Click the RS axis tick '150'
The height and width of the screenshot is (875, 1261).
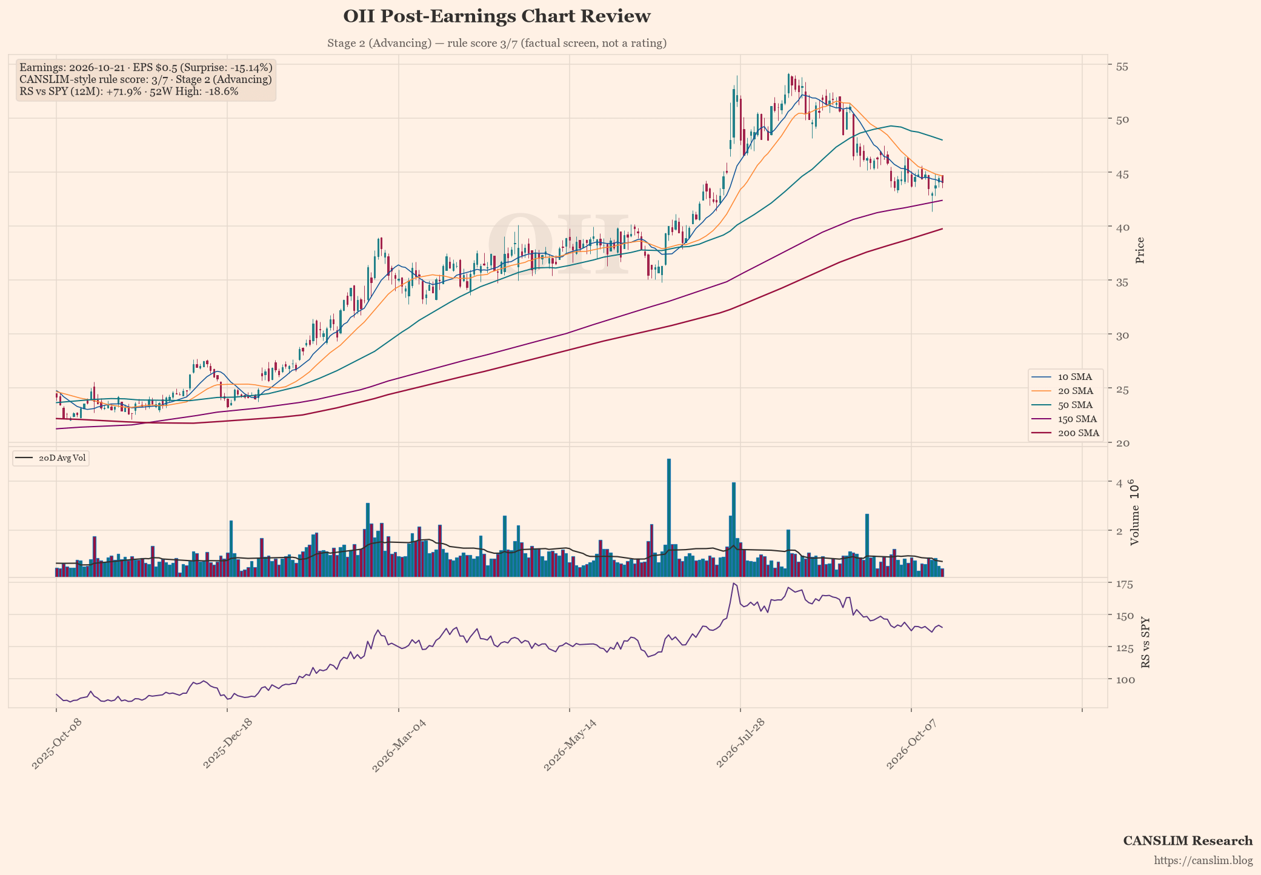pyautogui.click(x=1125, y=616)
